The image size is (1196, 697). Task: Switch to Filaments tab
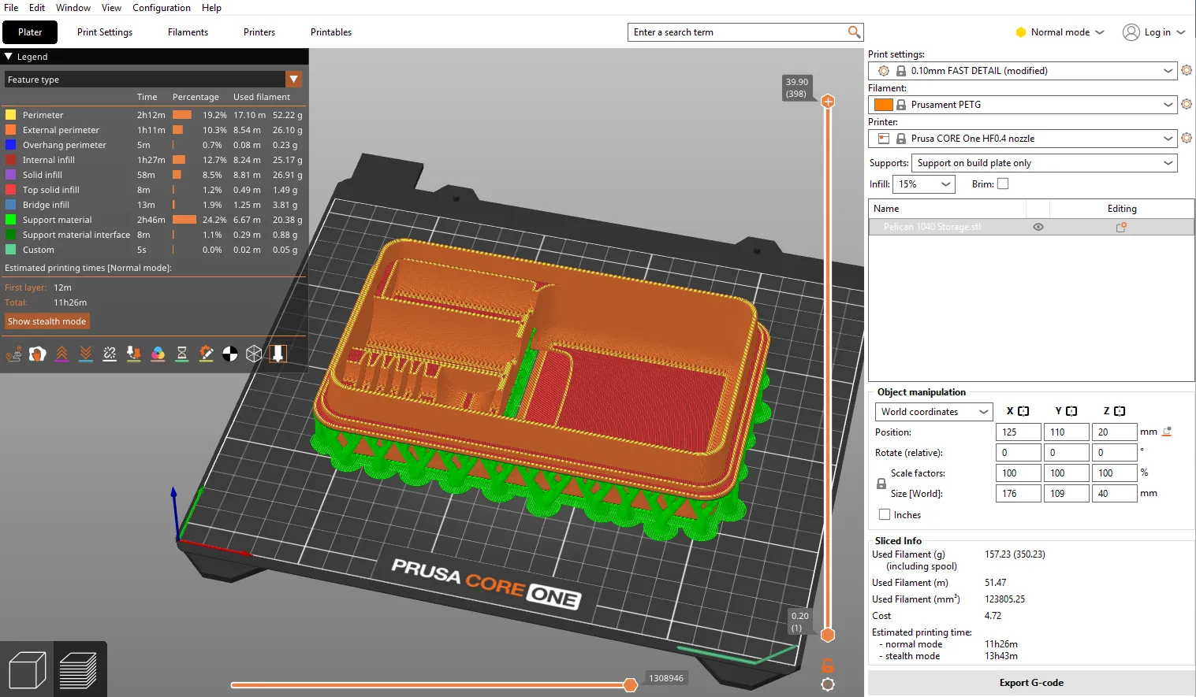coord(188,32)
